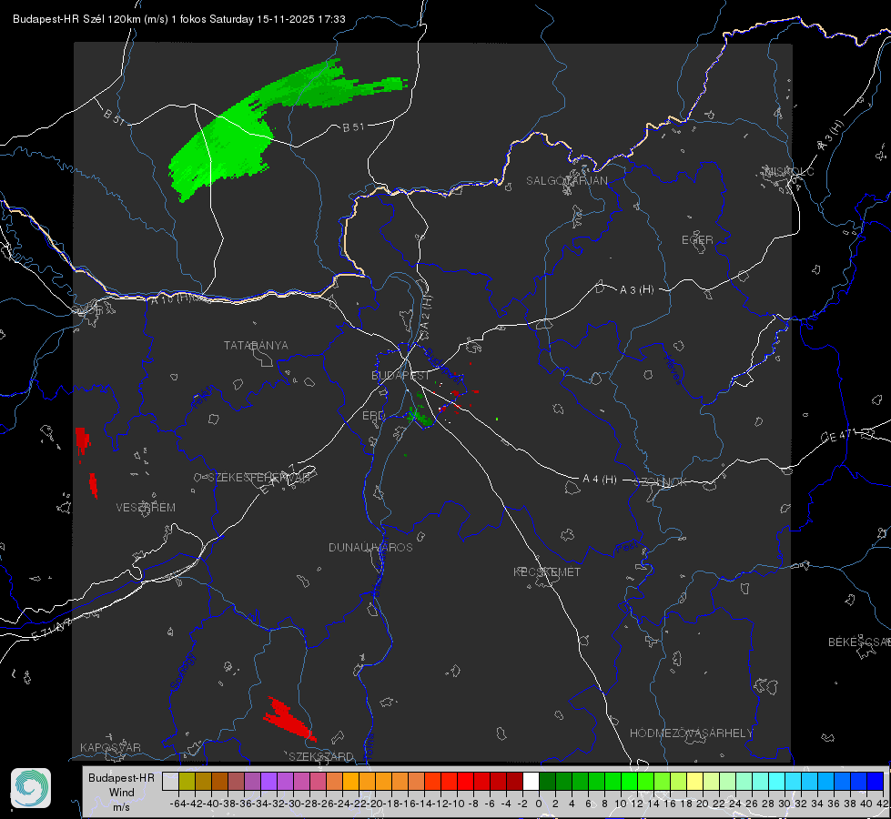Pick the brown swatch between -40 and -38
Viewport: 891px width, 819px height.
tap(220, 782)
